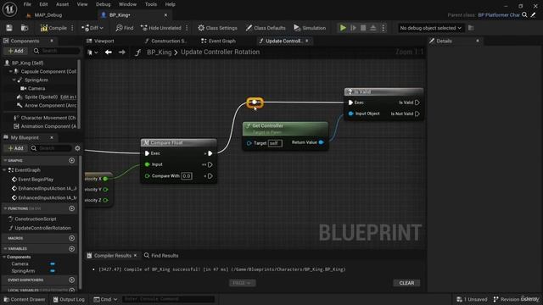543x305 pixels.
Task: Open Class Defaults
Action: pos(266,28)
